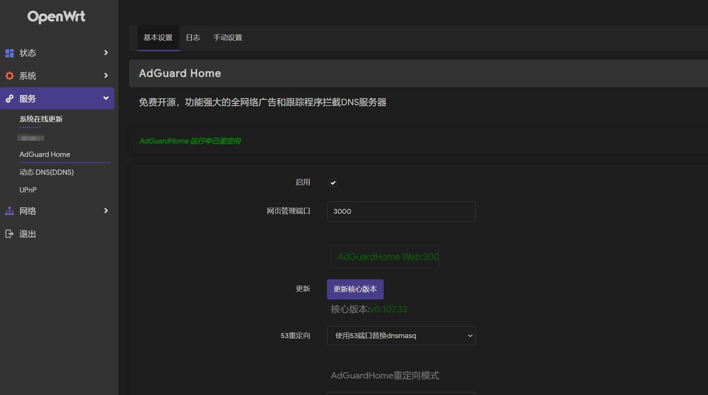The height and width of the screenshot is (395, 708).
Task: Collapse the 服务 menu chevron
Action: click(x=106, y=98)
